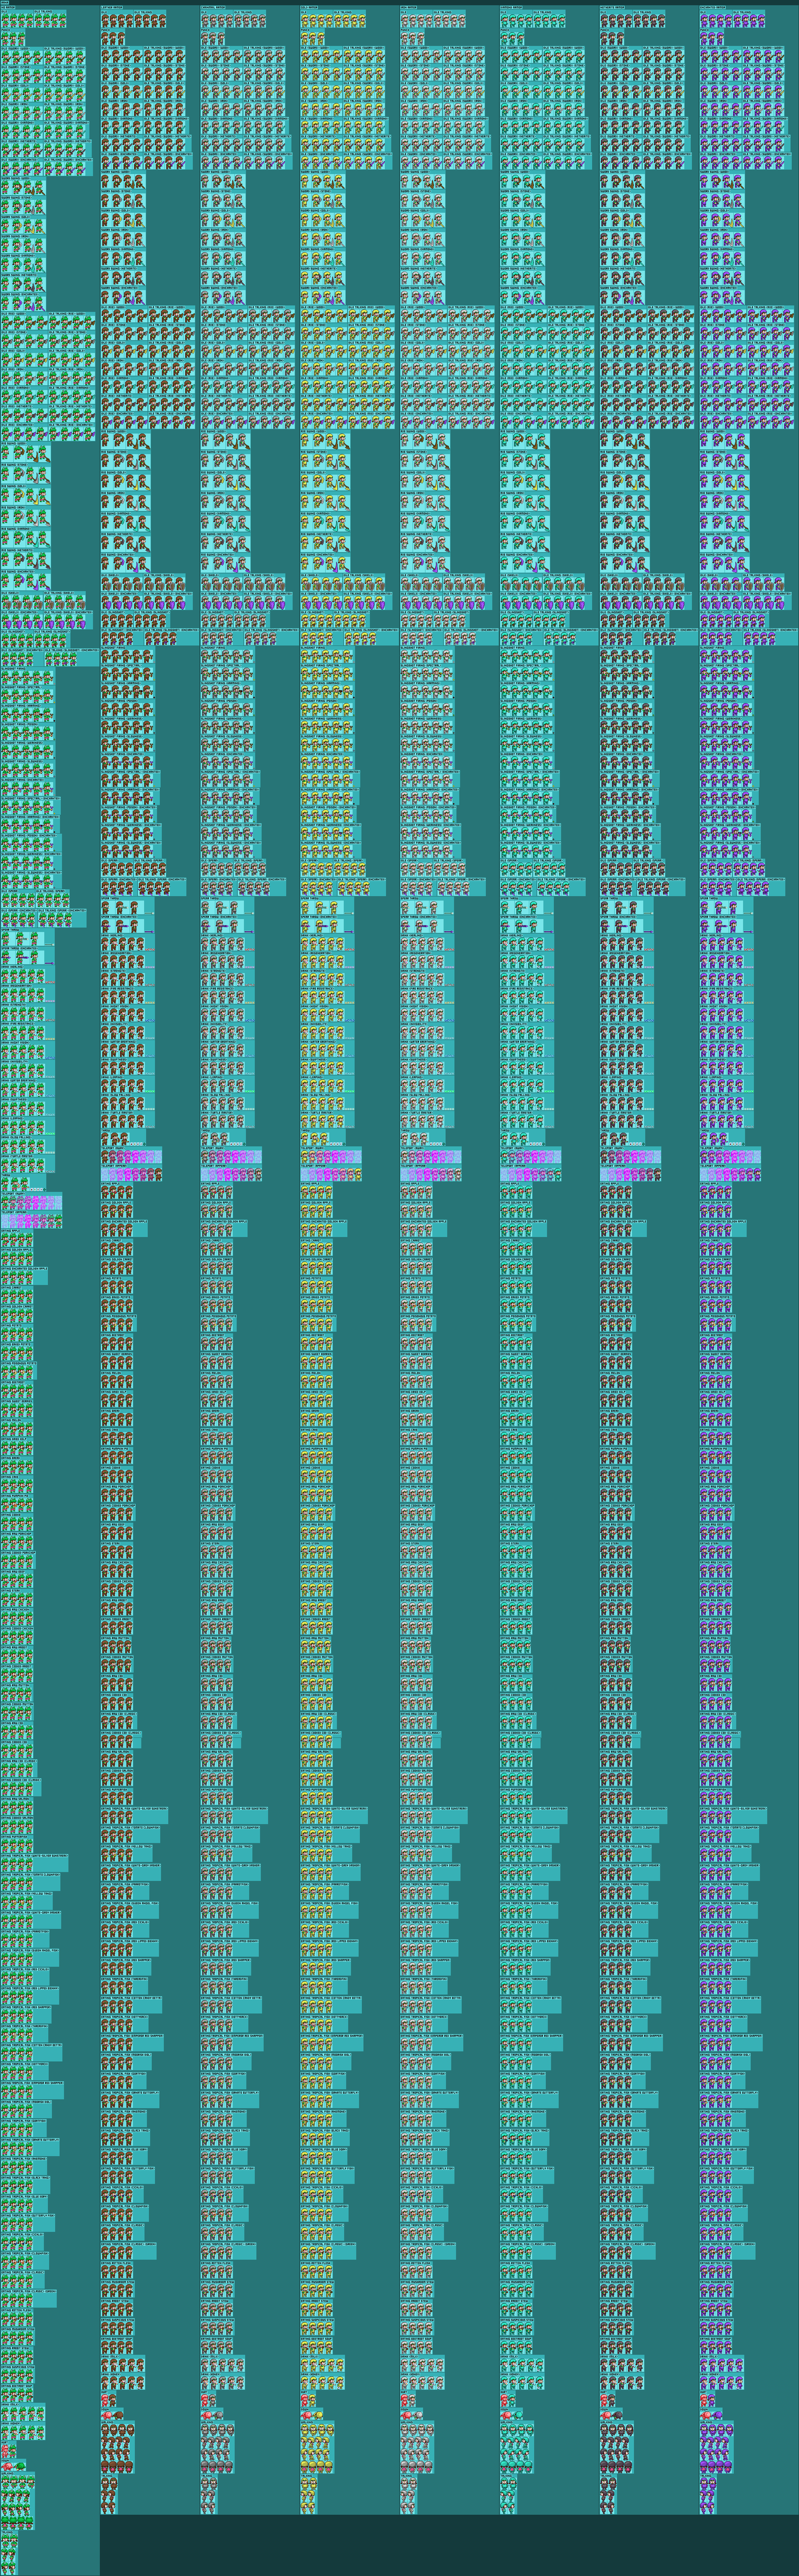
Task: Select the green no-armor Idle sprite row
Action: coord(17,20)
